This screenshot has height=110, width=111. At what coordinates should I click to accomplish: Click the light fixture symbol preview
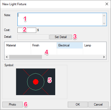tap(36, 82)
